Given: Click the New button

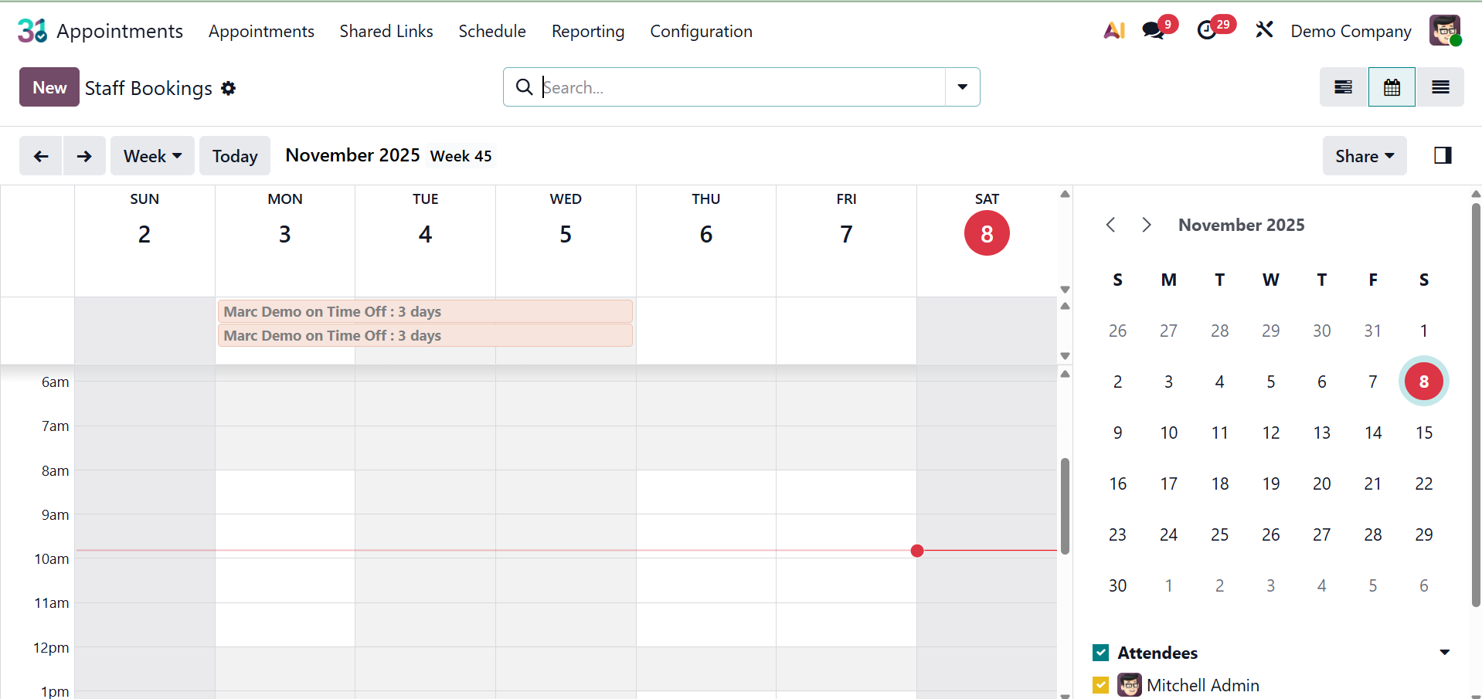Looking at the screenshot, I should coord(49,87).
